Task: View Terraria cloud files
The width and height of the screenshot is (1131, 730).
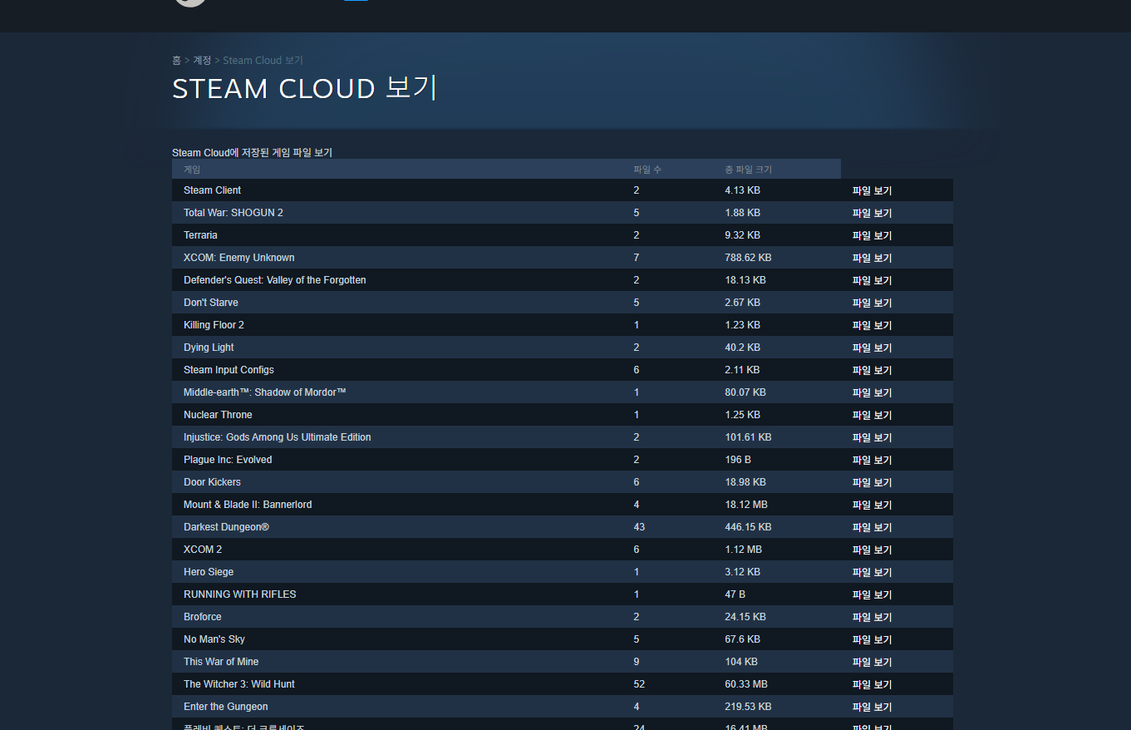Action: [872, 235]
